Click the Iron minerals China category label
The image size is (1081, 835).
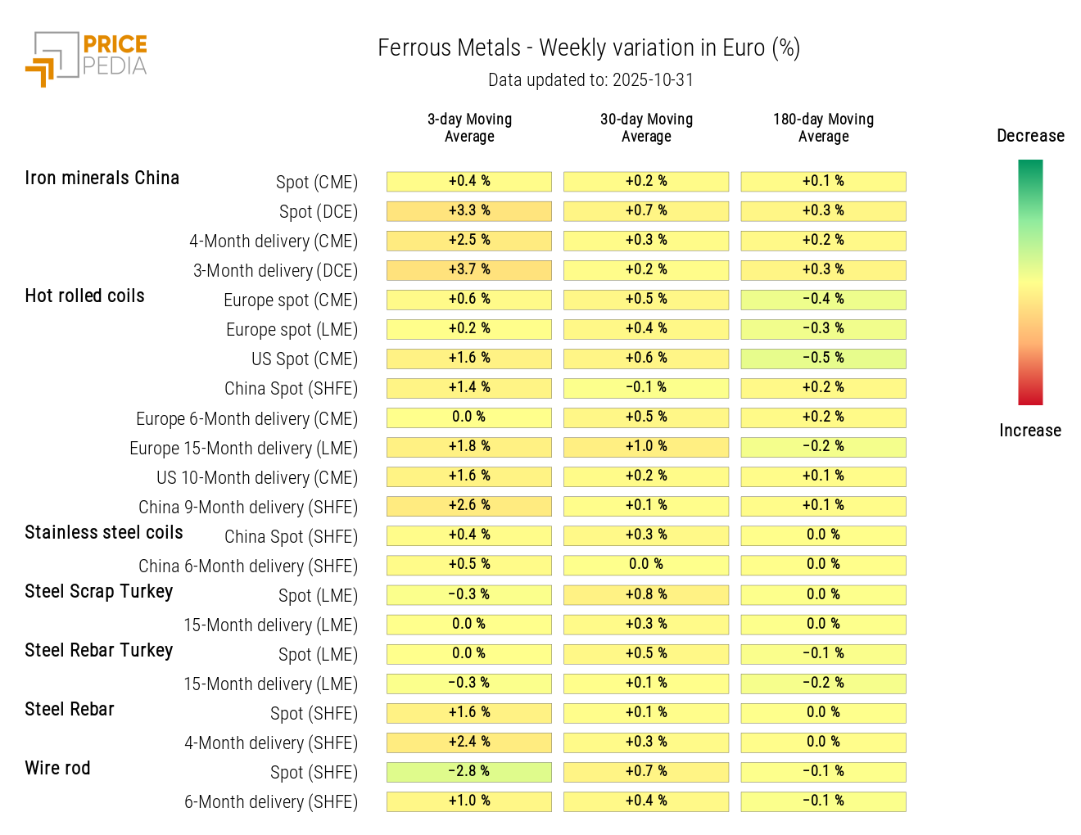click(x=102, y=178)
